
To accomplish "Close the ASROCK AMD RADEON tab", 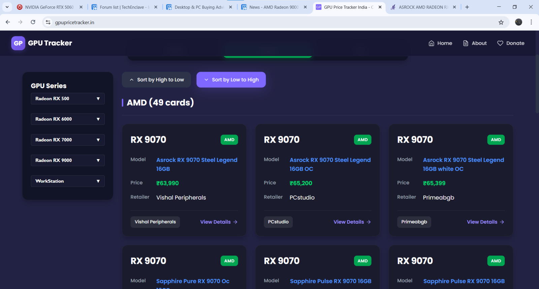I will pos(454,7).
